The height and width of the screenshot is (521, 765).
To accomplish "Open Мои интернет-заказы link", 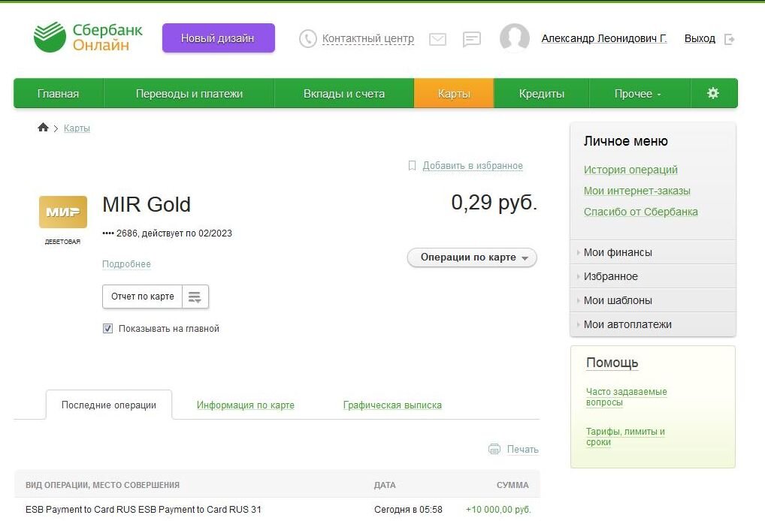I will pos(636,191).
